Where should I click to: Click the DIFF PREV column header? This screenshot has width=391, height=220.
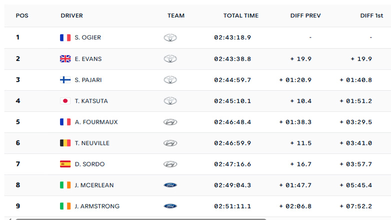click(305, 15)
